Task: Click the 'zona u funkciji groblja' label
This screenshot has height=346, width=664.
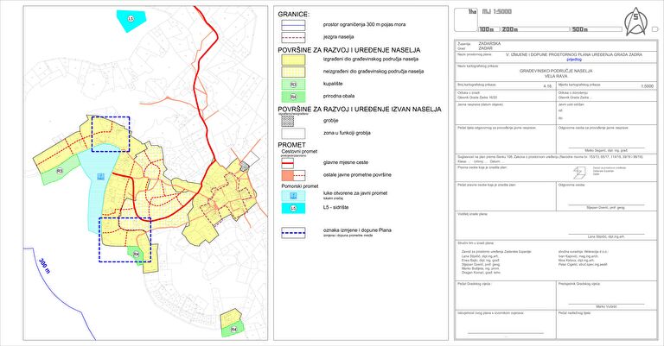Action: click(x=347, y=133)
